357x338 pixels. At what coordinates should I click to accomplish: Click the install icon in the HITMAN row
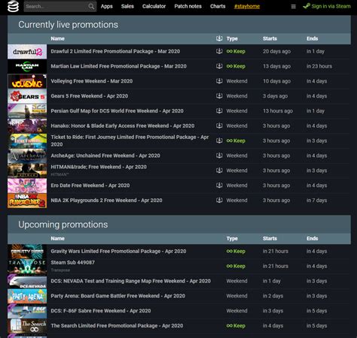219,171
